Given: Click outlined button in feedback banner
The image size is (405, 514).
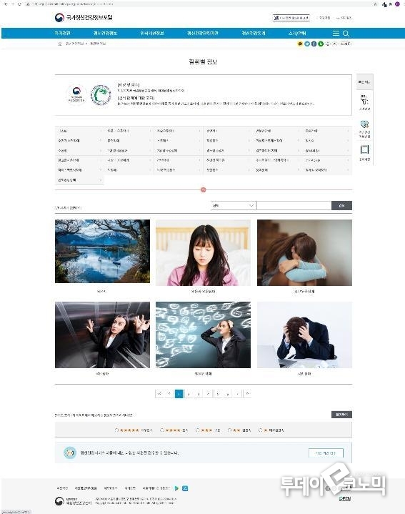Looking at the screenshot, I should click(326, 453).
